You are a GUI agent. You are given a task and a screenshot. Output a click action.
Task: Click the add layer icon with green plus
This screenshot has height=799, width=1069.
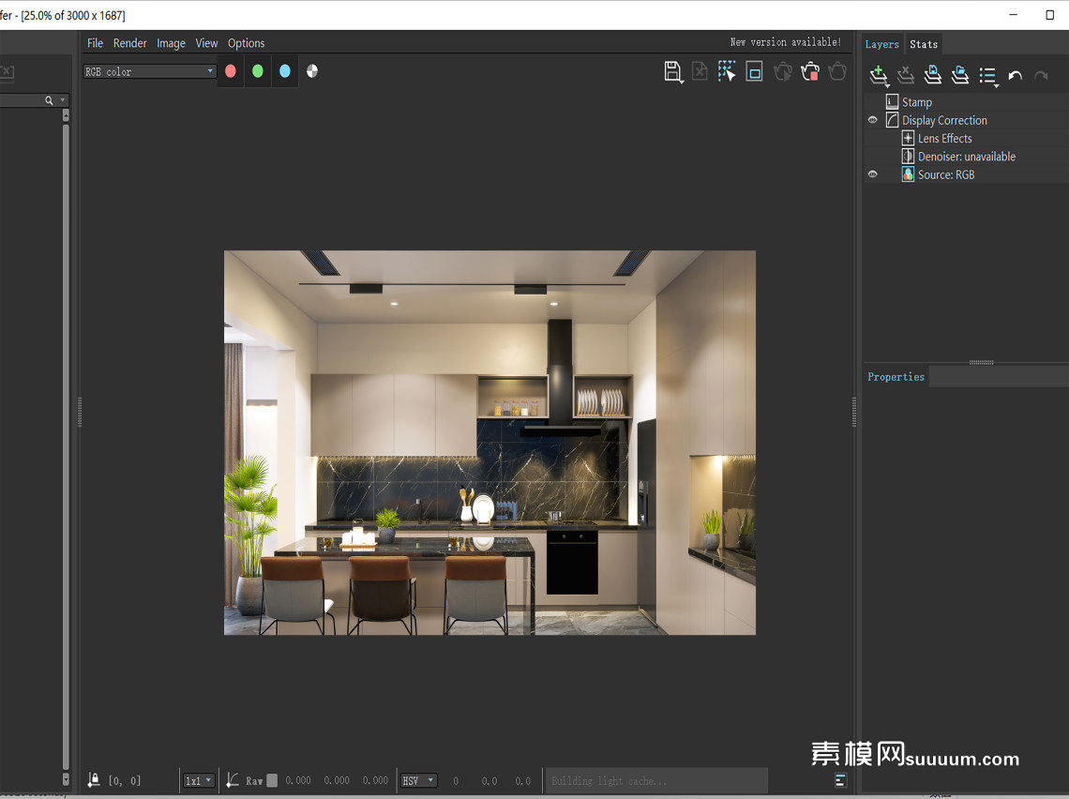pyautogui.click(x=879, y=75)
